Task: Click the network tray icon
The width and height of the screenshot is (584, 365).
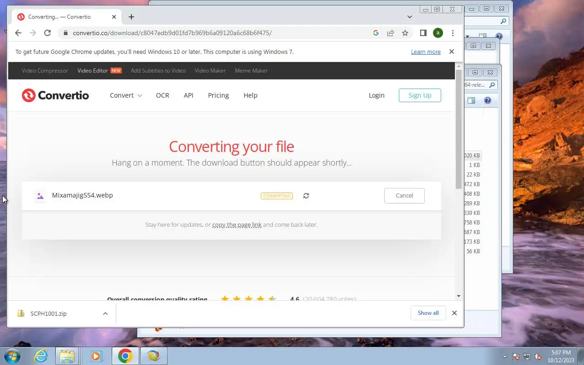Action: point(527,356)
